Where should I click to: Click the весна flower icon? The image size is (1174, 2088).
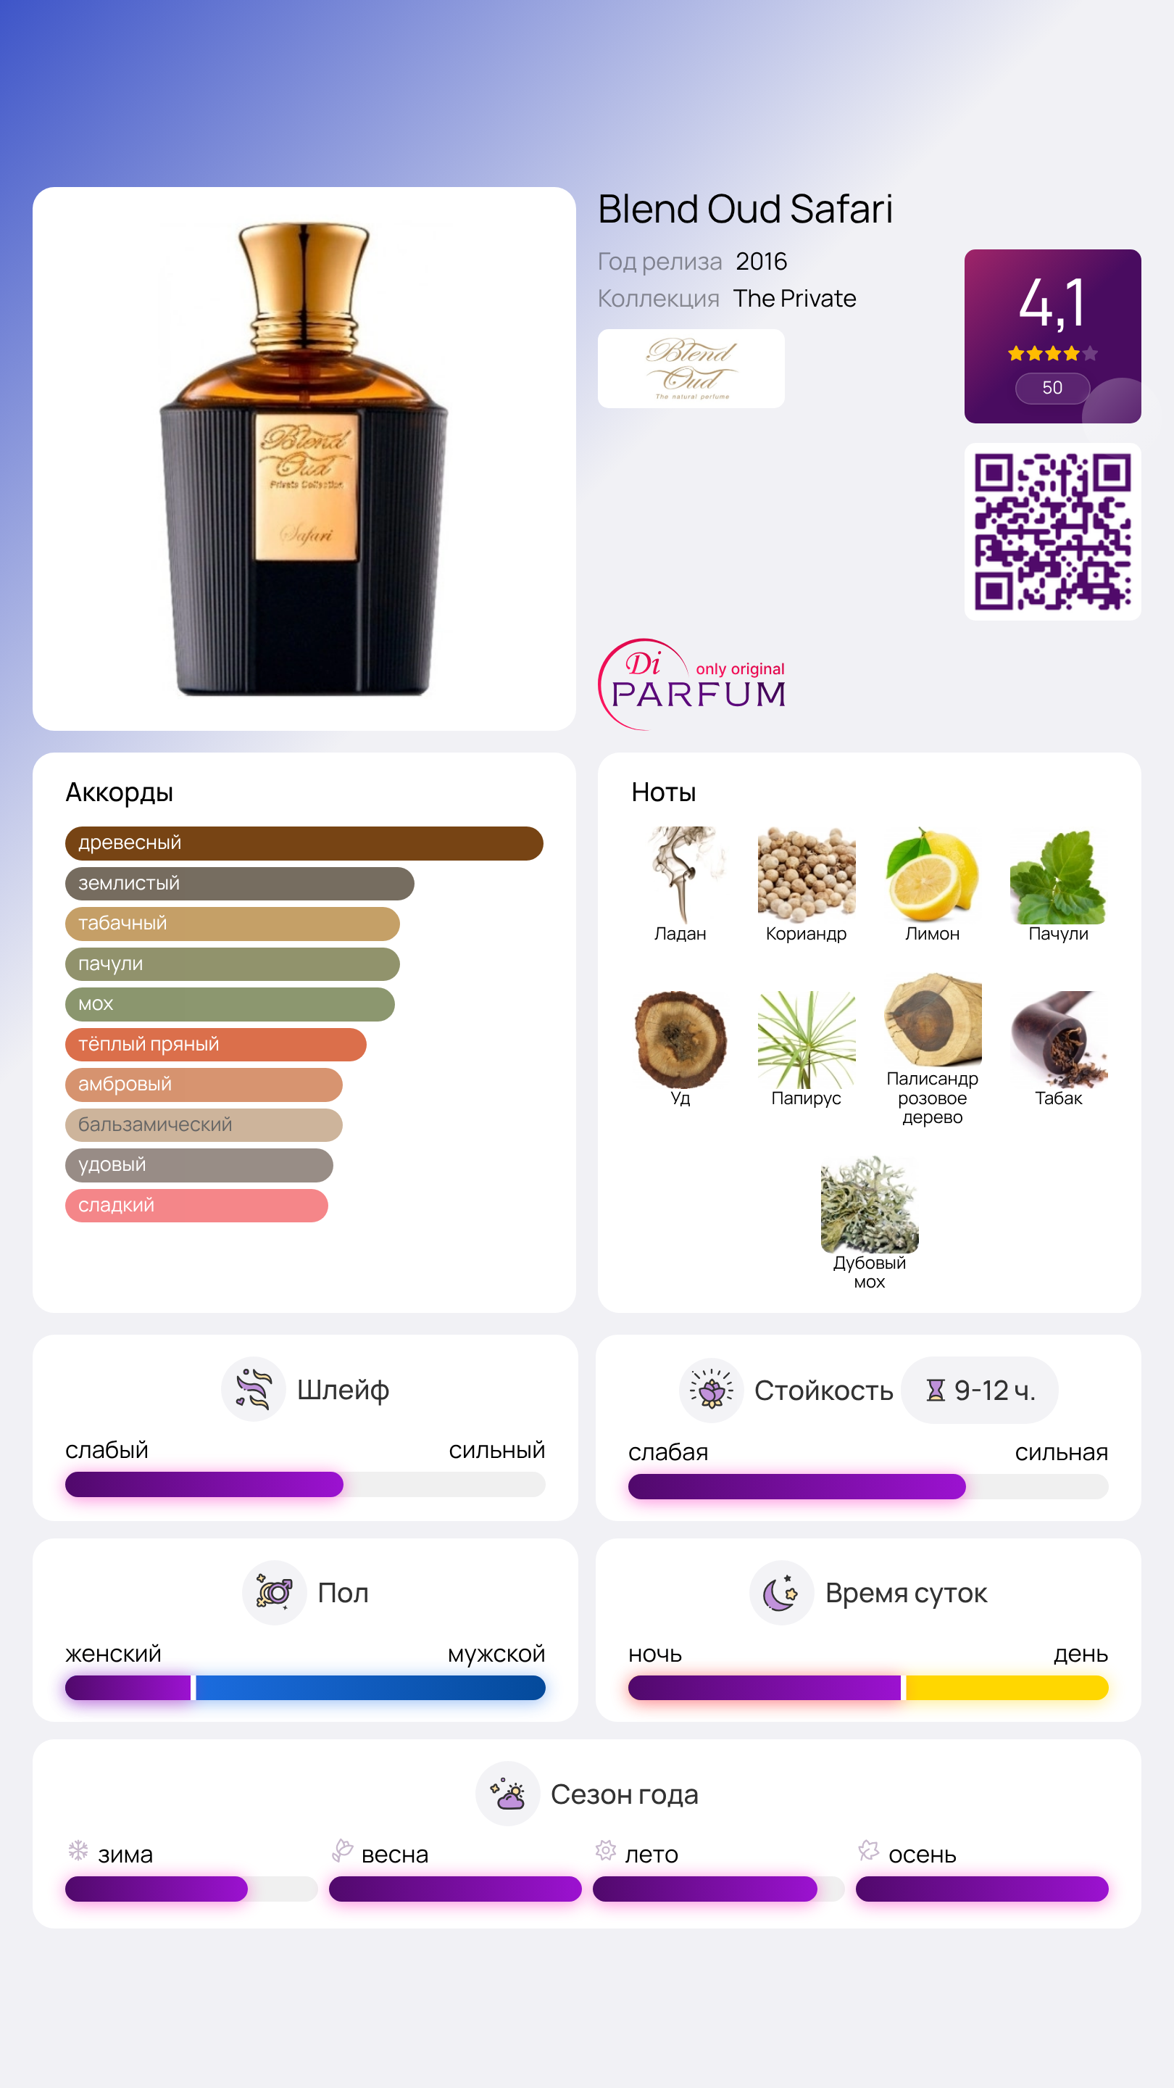coord(342,1850)
